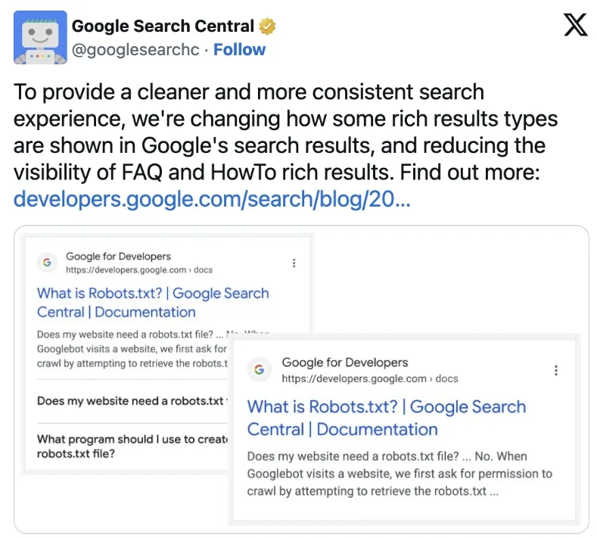Viewport: 597px width, 538px height.
Task: Click Google G favicon in background FAQ result card
Action: point(48,263)
